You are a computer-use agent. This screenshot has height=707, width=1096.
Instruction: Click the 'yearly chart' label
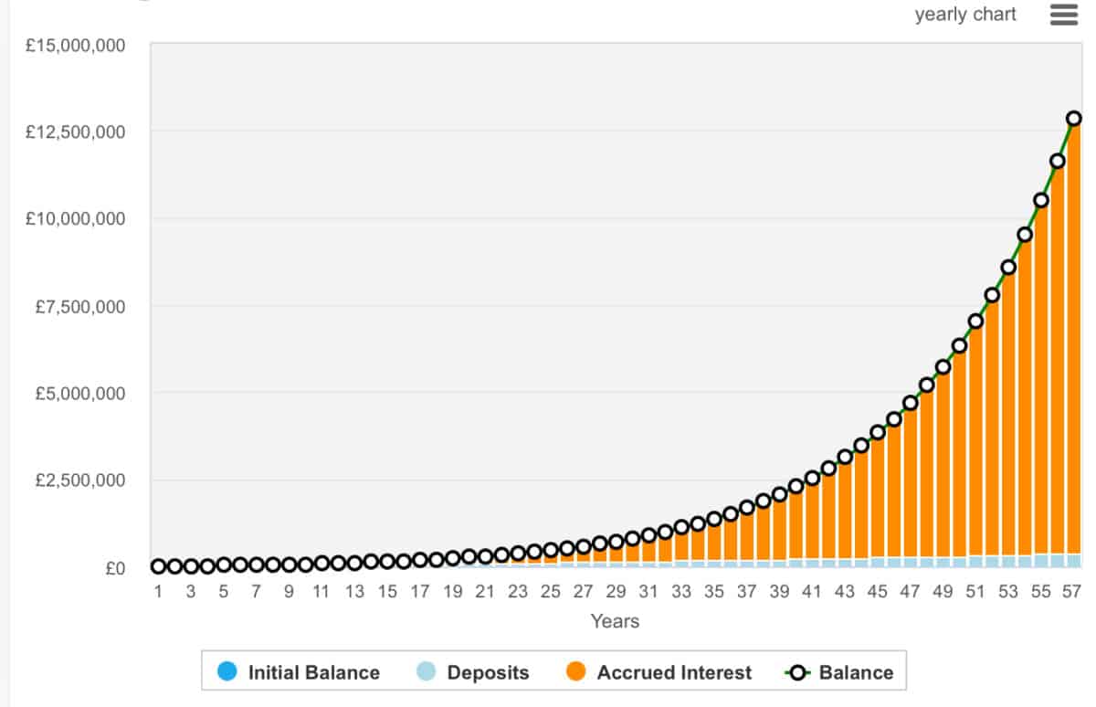tap(965, 15)
